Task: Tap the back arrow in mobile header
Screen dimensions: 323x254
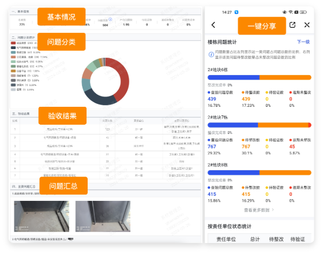Action: 213,25
